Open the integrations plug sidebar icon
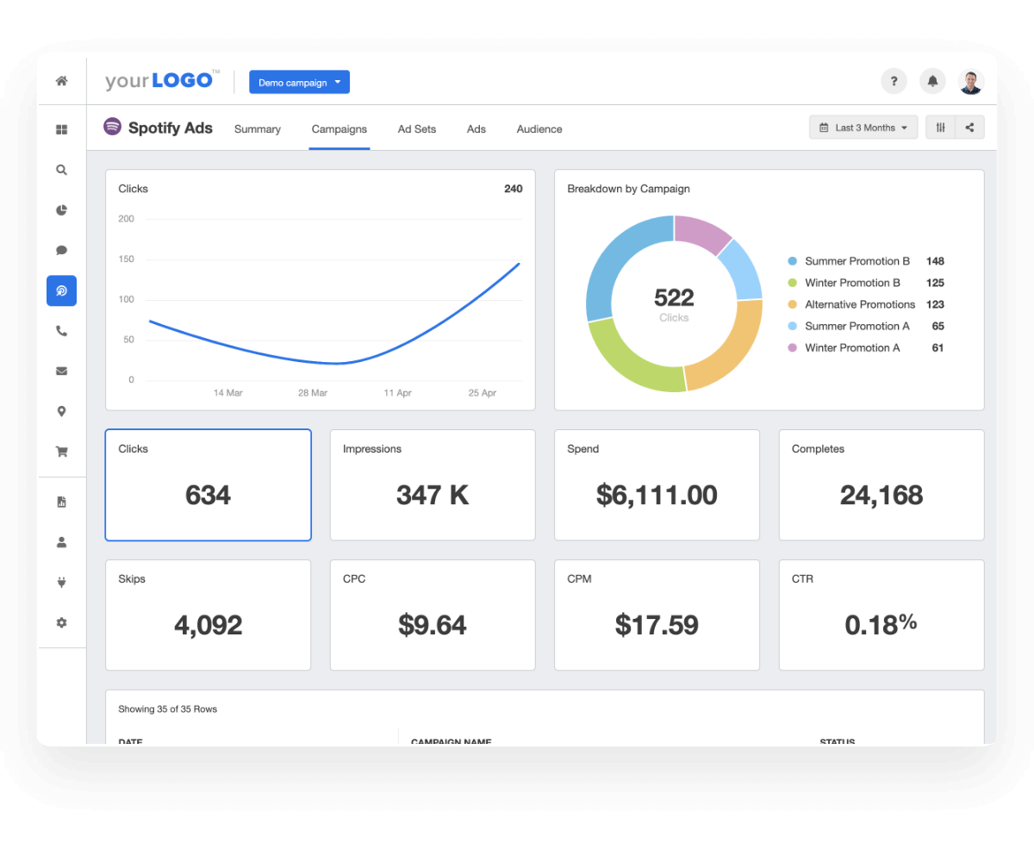This screenshot has width=1034, height=862. tap(61, 582)
